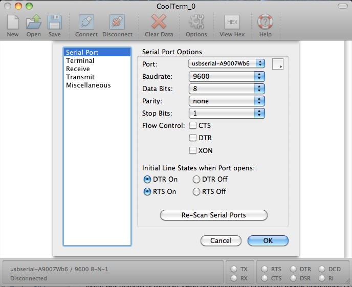Image resolution: width=352 pixels, height=287 pixels.
Task: Select the DTR On radio button
Action: coord(147,179)
